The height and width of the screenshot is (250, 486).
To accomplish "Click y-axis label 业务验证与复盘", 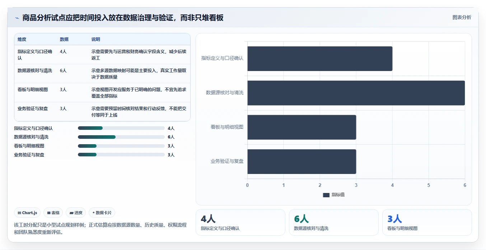I will coord(227,161).
